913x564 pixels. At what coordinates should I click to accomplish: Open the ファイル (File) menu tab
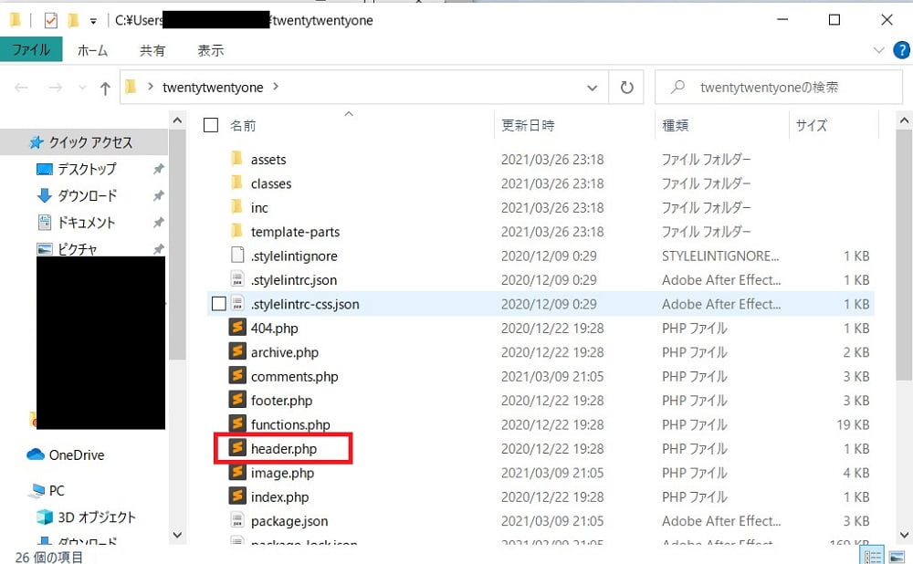tap(32, 50)
